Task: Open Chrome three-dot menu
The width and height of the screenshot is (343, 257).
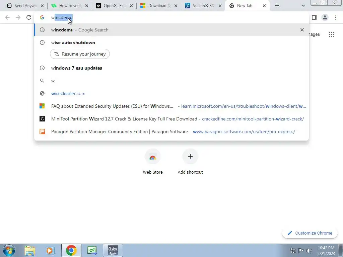Action: tap(336, 17)
